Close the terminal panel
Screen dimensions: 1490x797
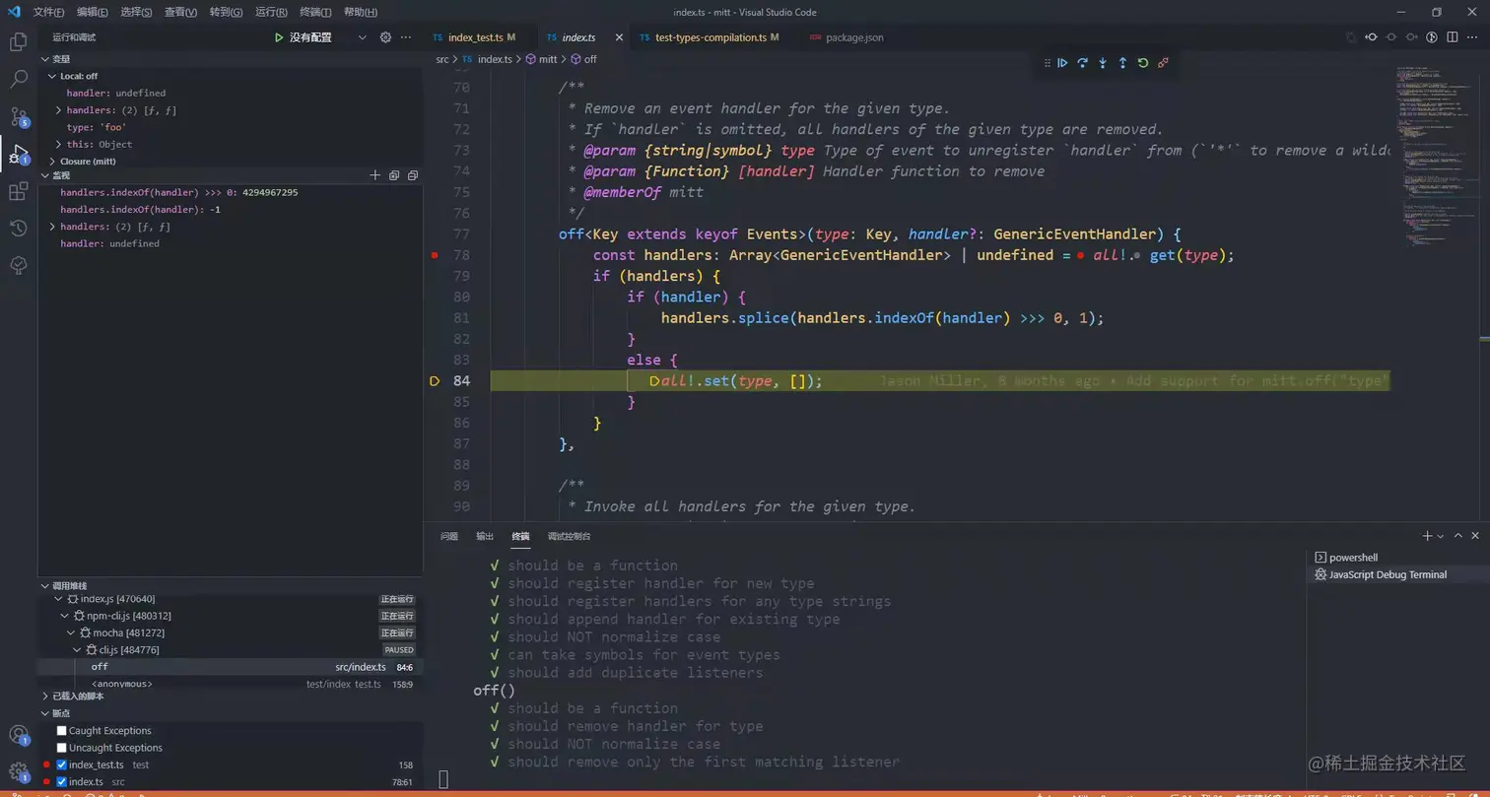click(1475, 536)
